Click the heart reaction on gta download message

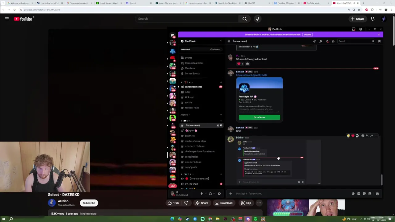point(240,64)
